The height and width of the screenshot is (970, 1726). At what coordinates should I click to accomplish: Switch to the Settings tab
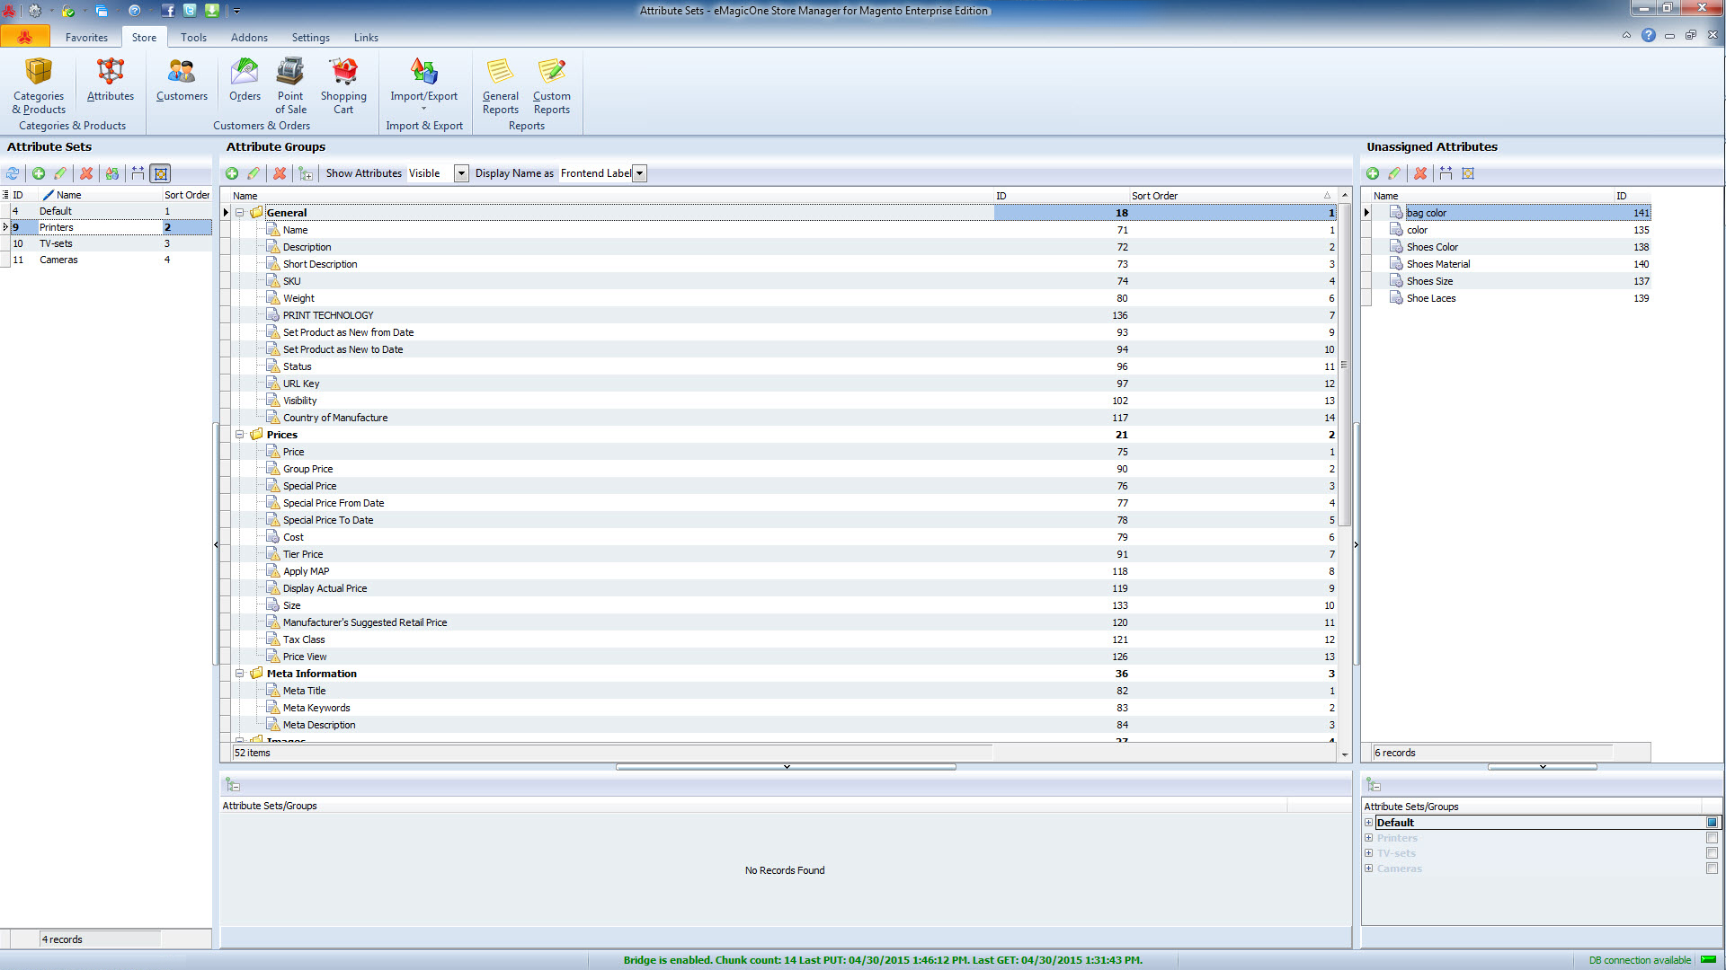coord(310,38)
